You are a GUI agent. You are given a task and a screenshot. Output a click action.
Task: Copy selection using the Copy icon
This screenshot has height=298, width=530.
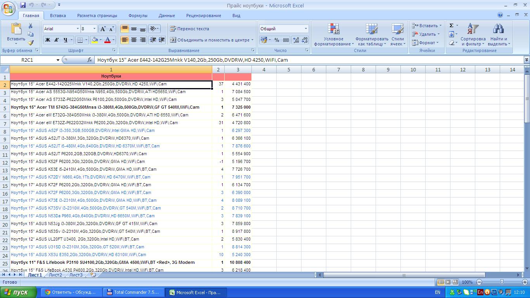coord(31,35)
